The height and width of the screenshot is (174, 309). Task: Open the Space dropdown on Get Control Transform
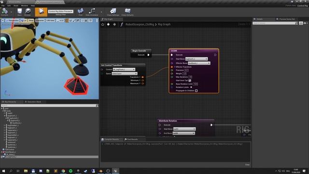click(x=125, y=73)
